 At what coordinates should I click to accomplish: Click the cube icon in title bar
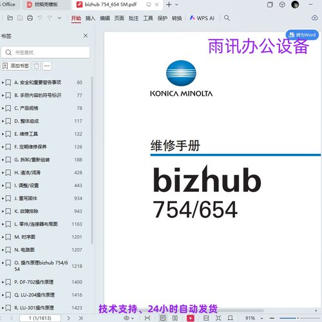tap(282, 5)
